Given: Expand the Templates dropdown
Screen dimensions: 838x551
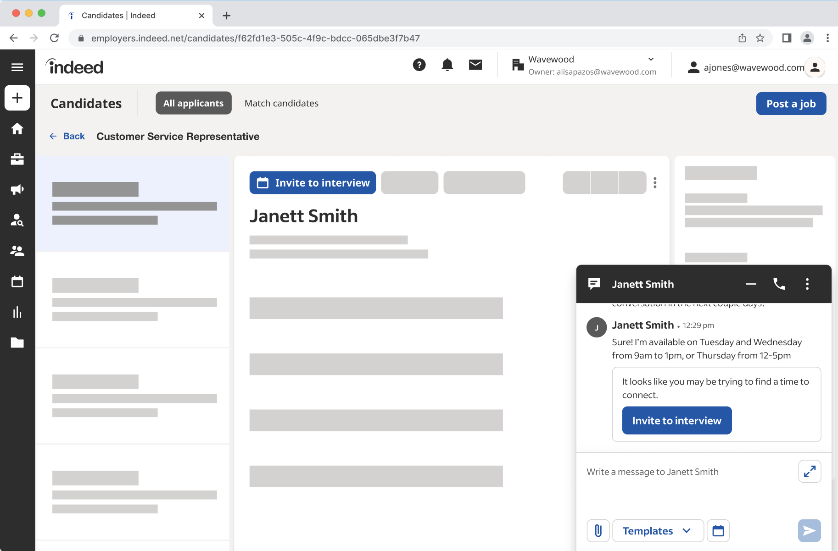Looking at the screenshot, I should point(658,531).
